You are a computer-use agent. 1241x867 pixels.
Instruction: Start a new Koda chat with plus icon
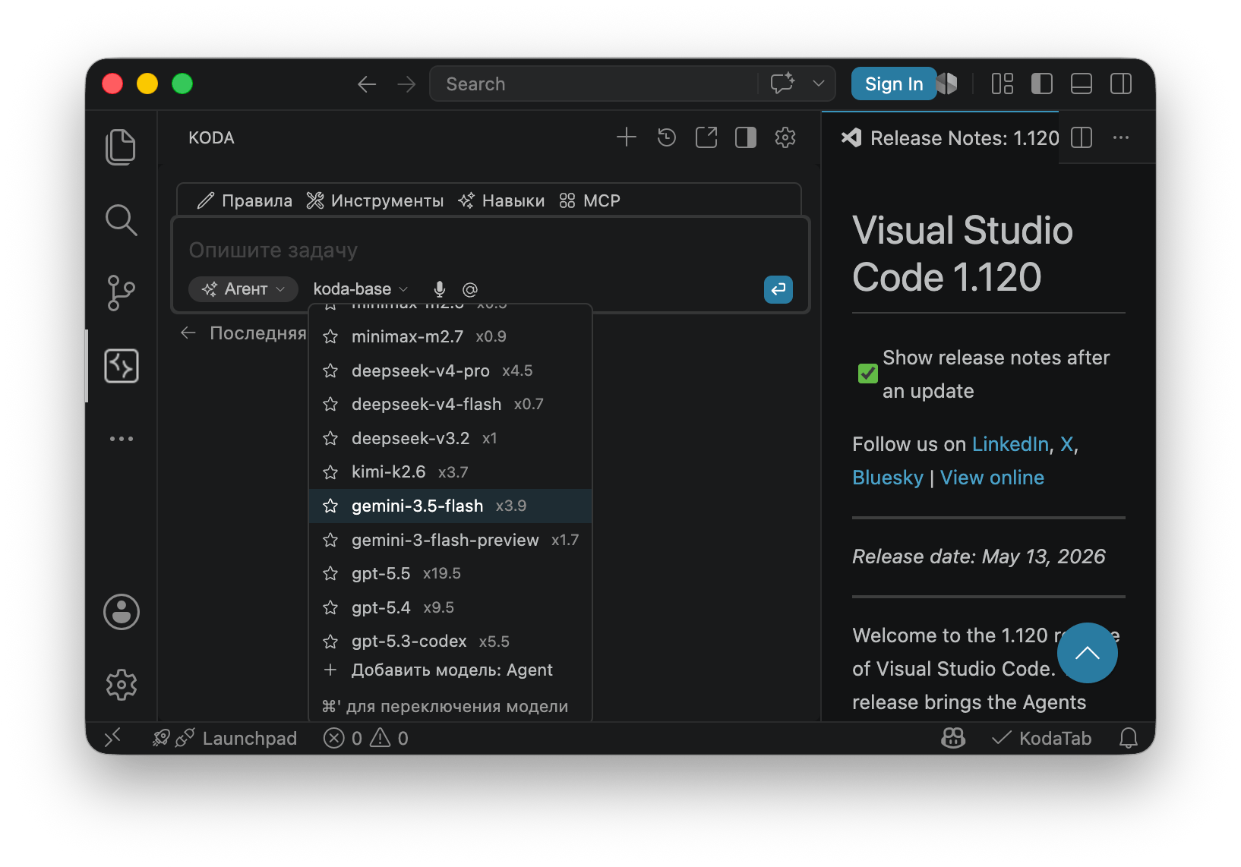coord(627,137)
